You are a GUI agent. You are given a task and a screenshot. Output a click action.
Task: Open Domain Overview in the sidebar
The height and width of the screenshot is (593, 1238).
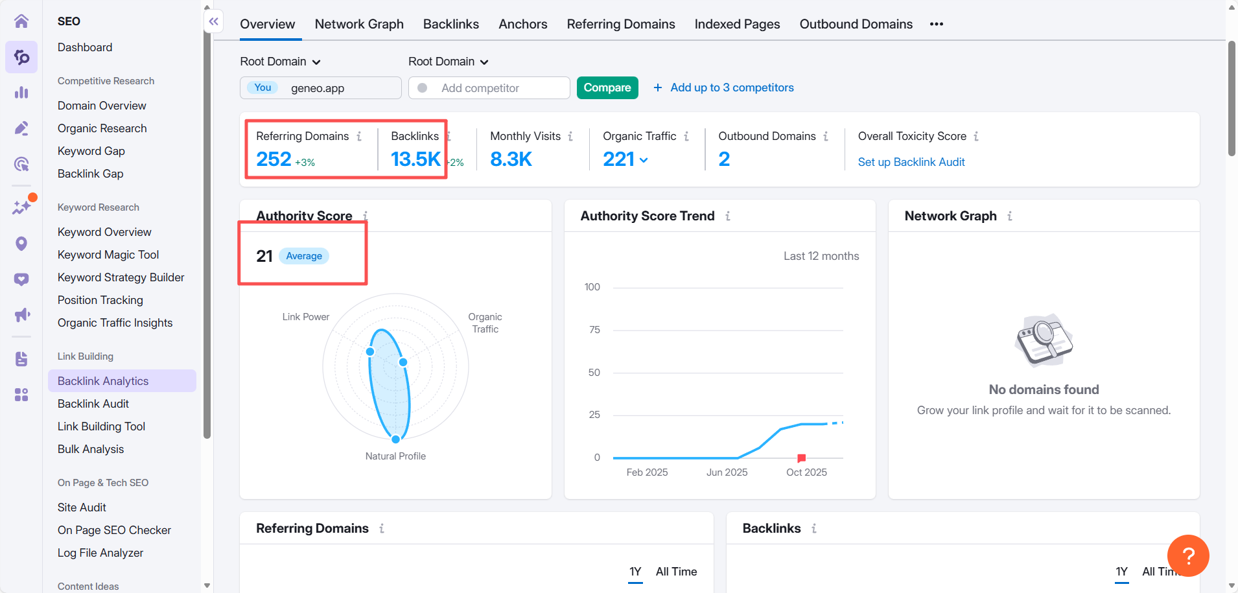[102, 106]
